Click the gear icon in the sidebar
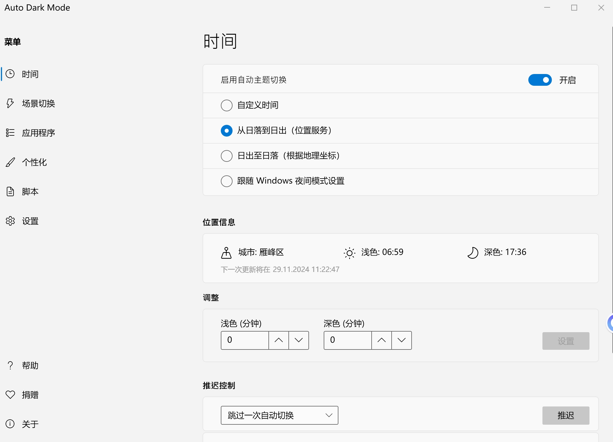Image resolution: width=613 pixels, height=442 pixels. pos(10,221)
